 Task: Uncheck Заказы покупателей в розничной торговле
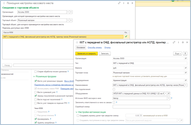(x=35, y=96)
